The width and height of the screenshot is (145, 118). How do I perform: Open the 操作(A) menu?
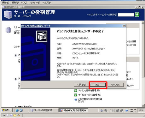pos(5,3)
